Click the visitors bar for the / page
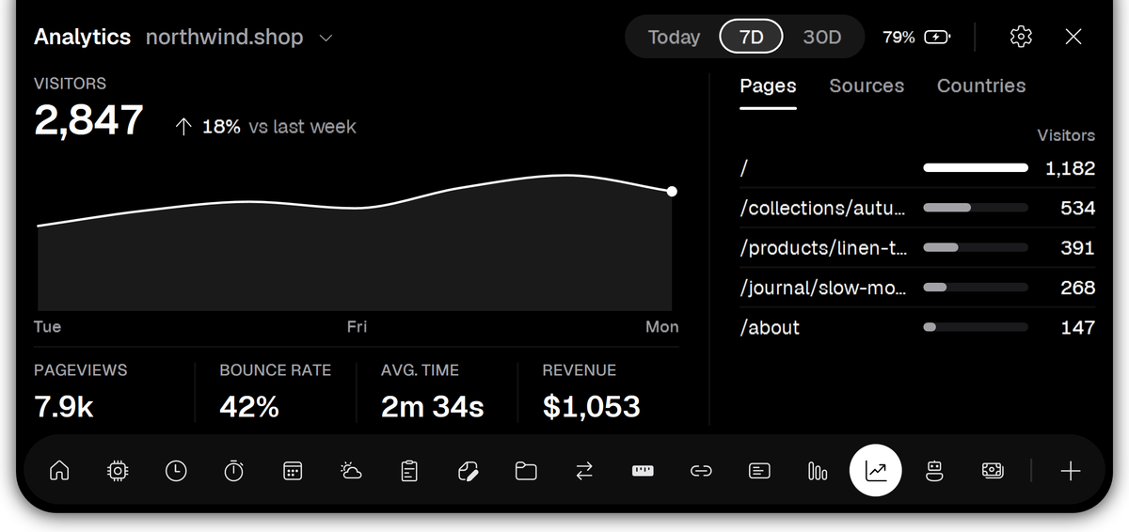 tap(976, 168)
